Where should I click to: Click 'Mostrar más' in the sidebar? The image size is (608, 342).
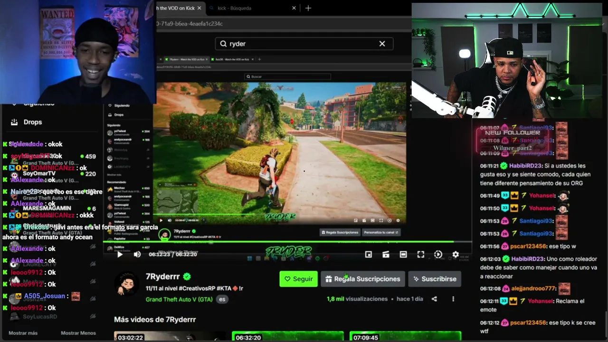pos(23,333)
